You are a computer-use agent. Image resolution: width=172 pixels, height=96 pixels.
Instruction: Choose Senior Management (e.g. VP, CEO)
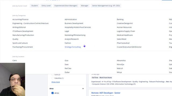106,6
